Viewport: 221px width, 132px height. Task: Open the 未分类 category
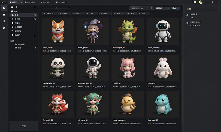tap(23, 19)
